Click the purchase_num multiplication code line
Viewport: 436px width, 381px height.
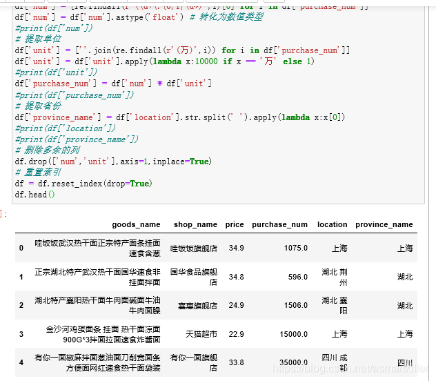113,84
